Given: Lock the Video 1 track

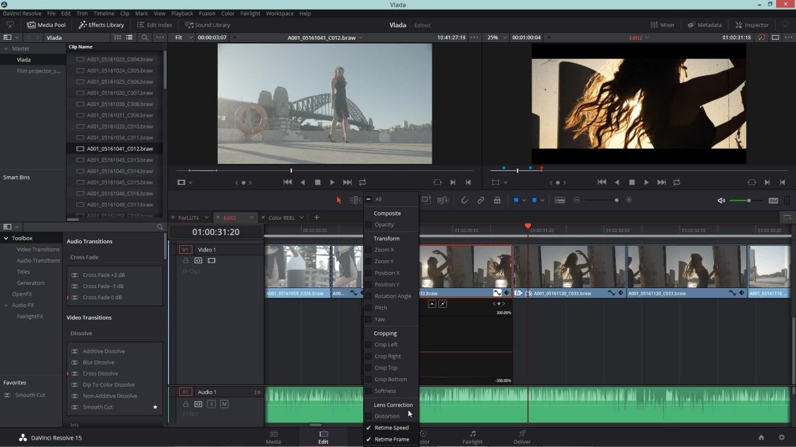Looking at the screenshot, I should [x=185, y=261].
